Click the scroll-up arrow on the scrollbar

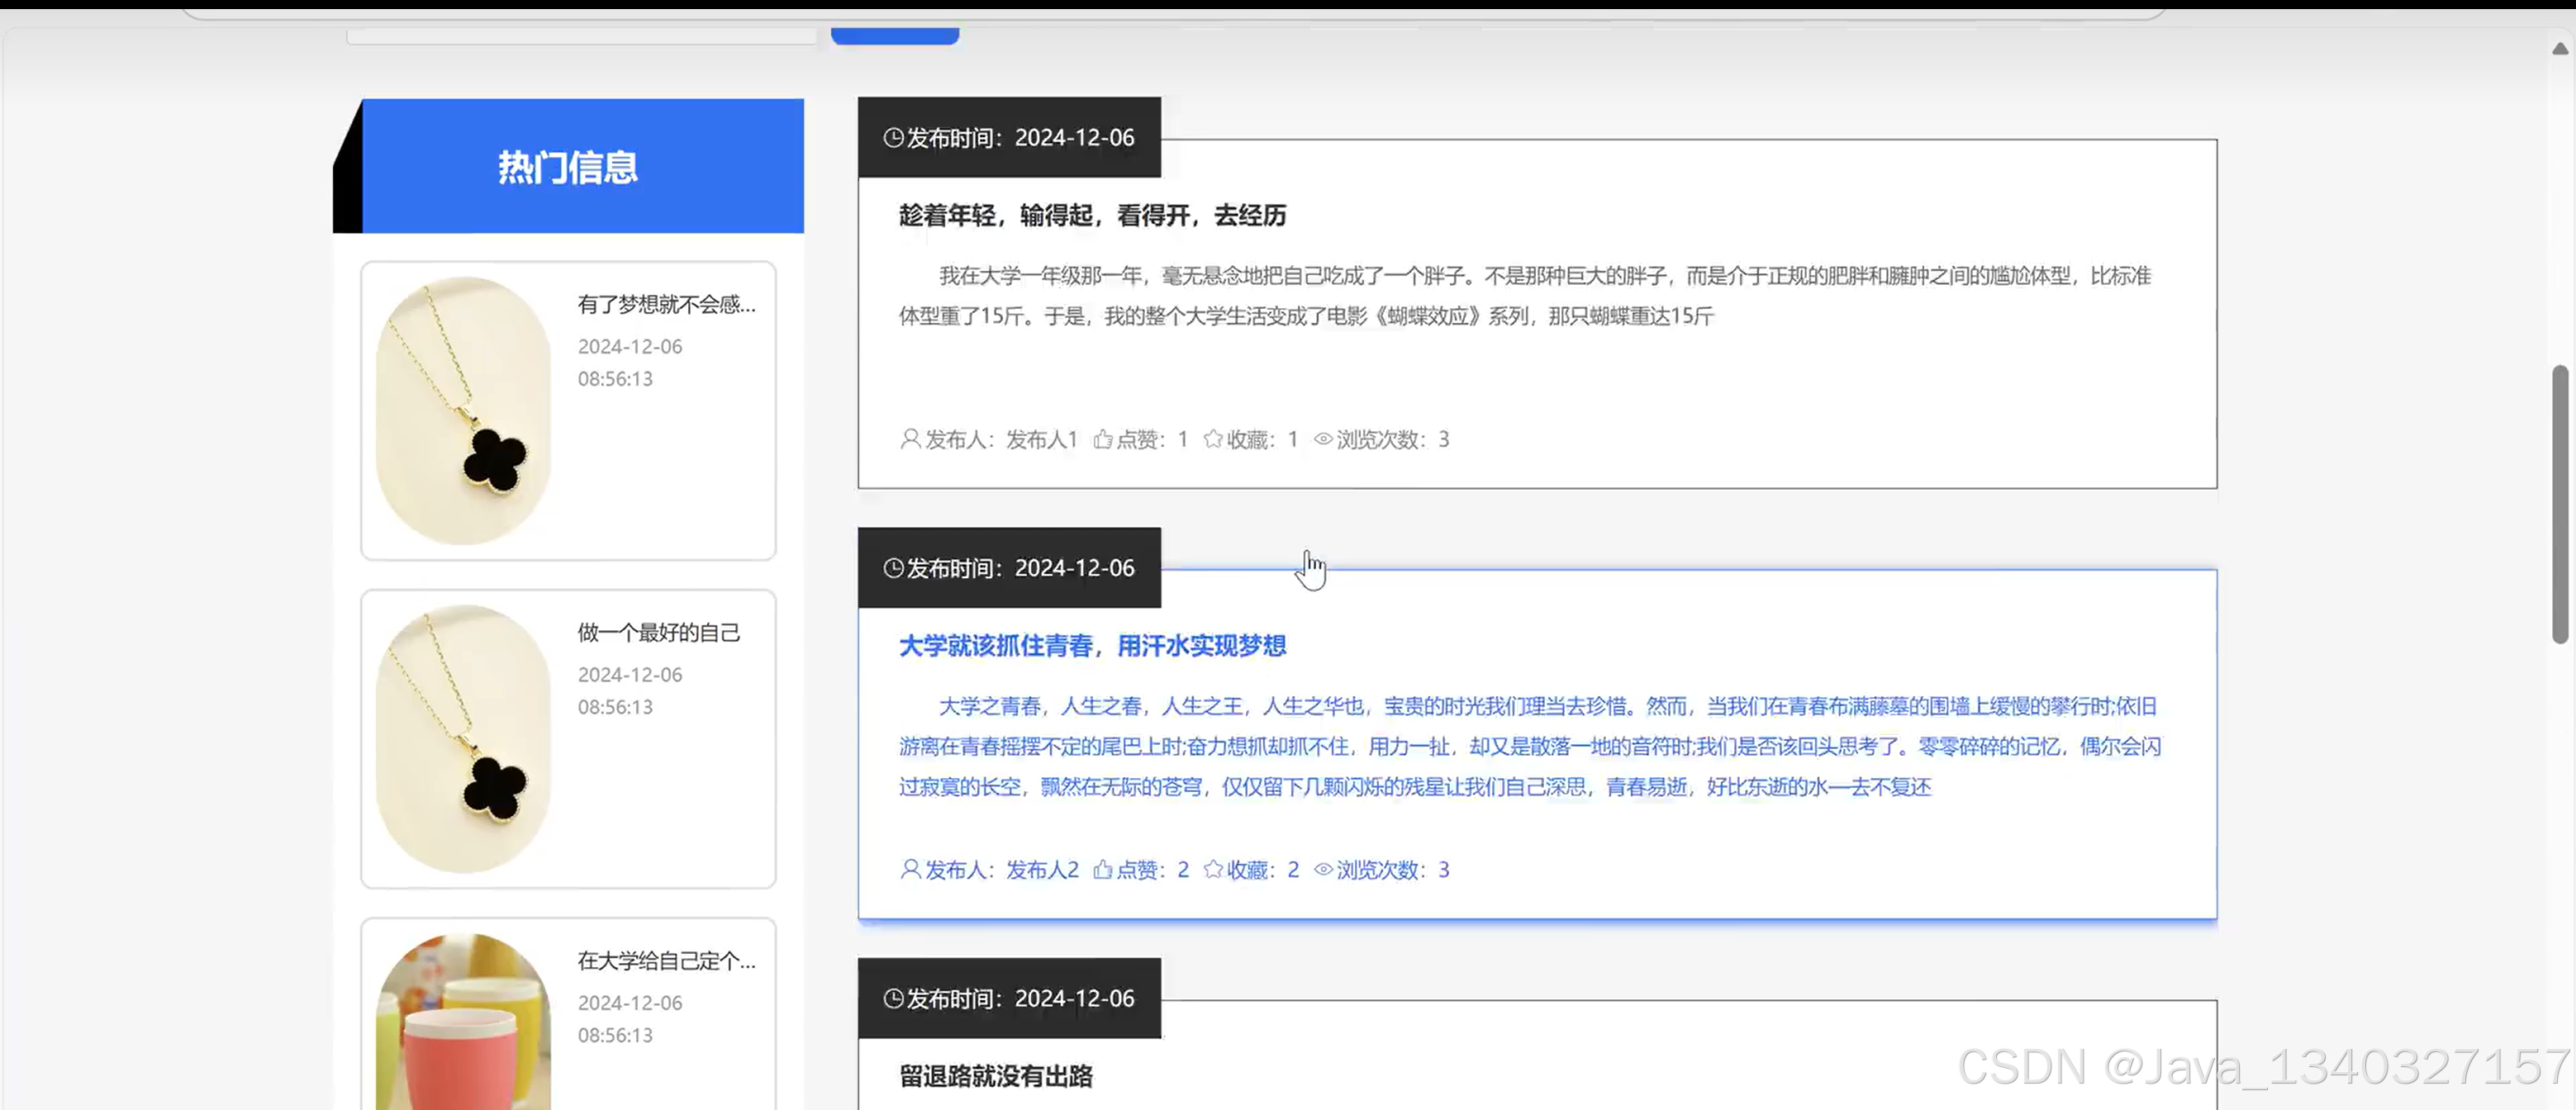tap(2559, 48)
